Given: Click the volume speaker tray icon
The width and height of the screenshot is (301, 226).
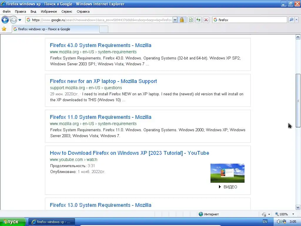Looking at the screenshot, I should tap(279, 222).
